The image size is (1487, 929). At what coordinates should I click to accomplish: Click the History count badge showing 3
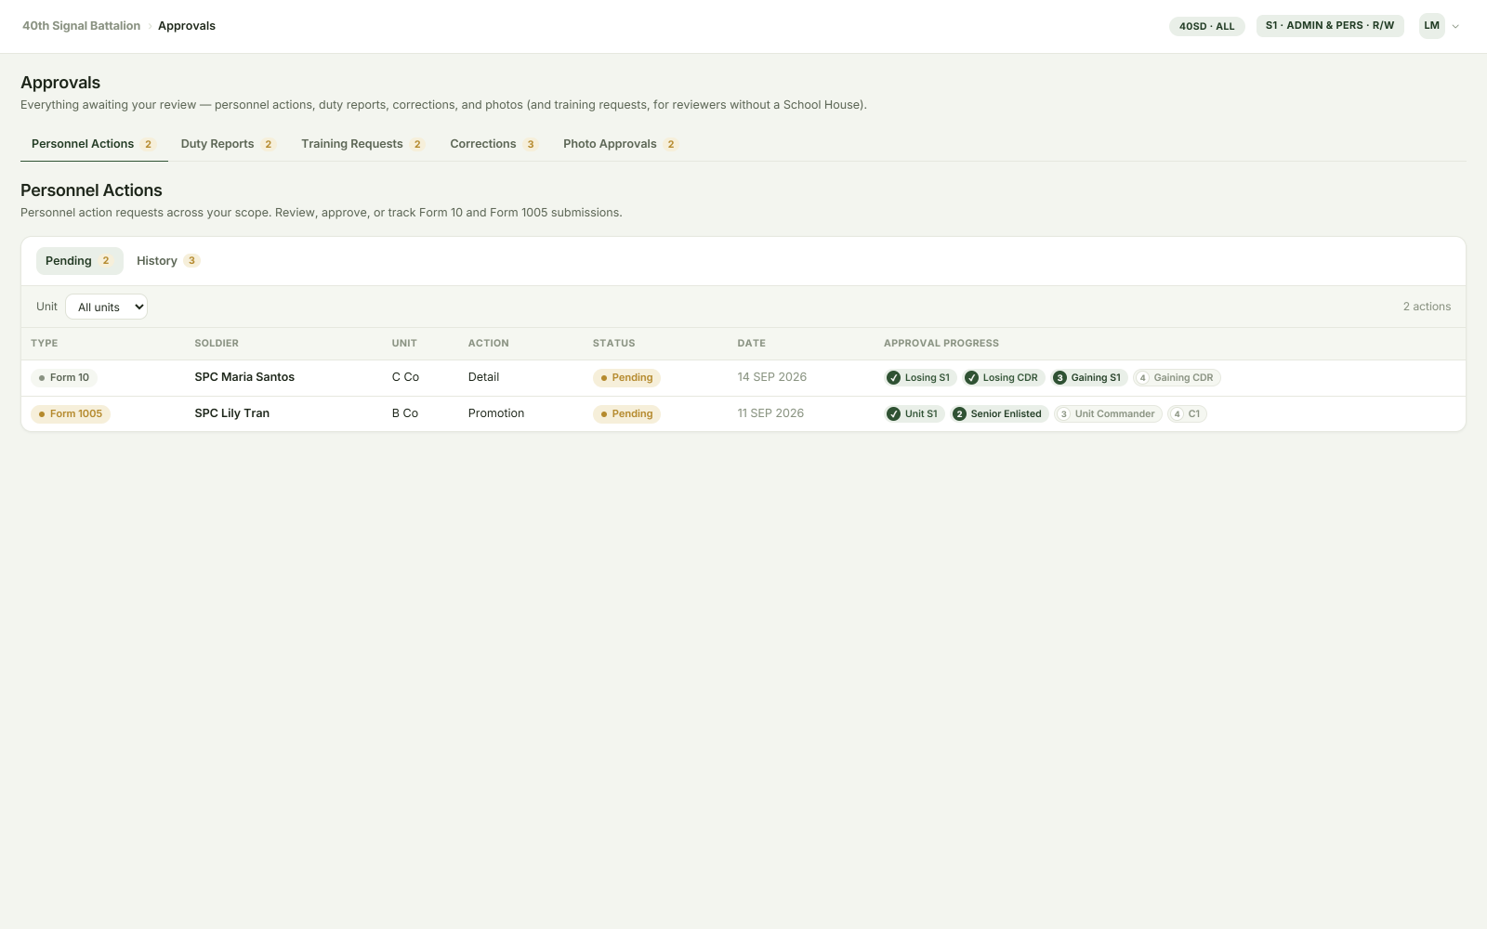coord(191,261)
